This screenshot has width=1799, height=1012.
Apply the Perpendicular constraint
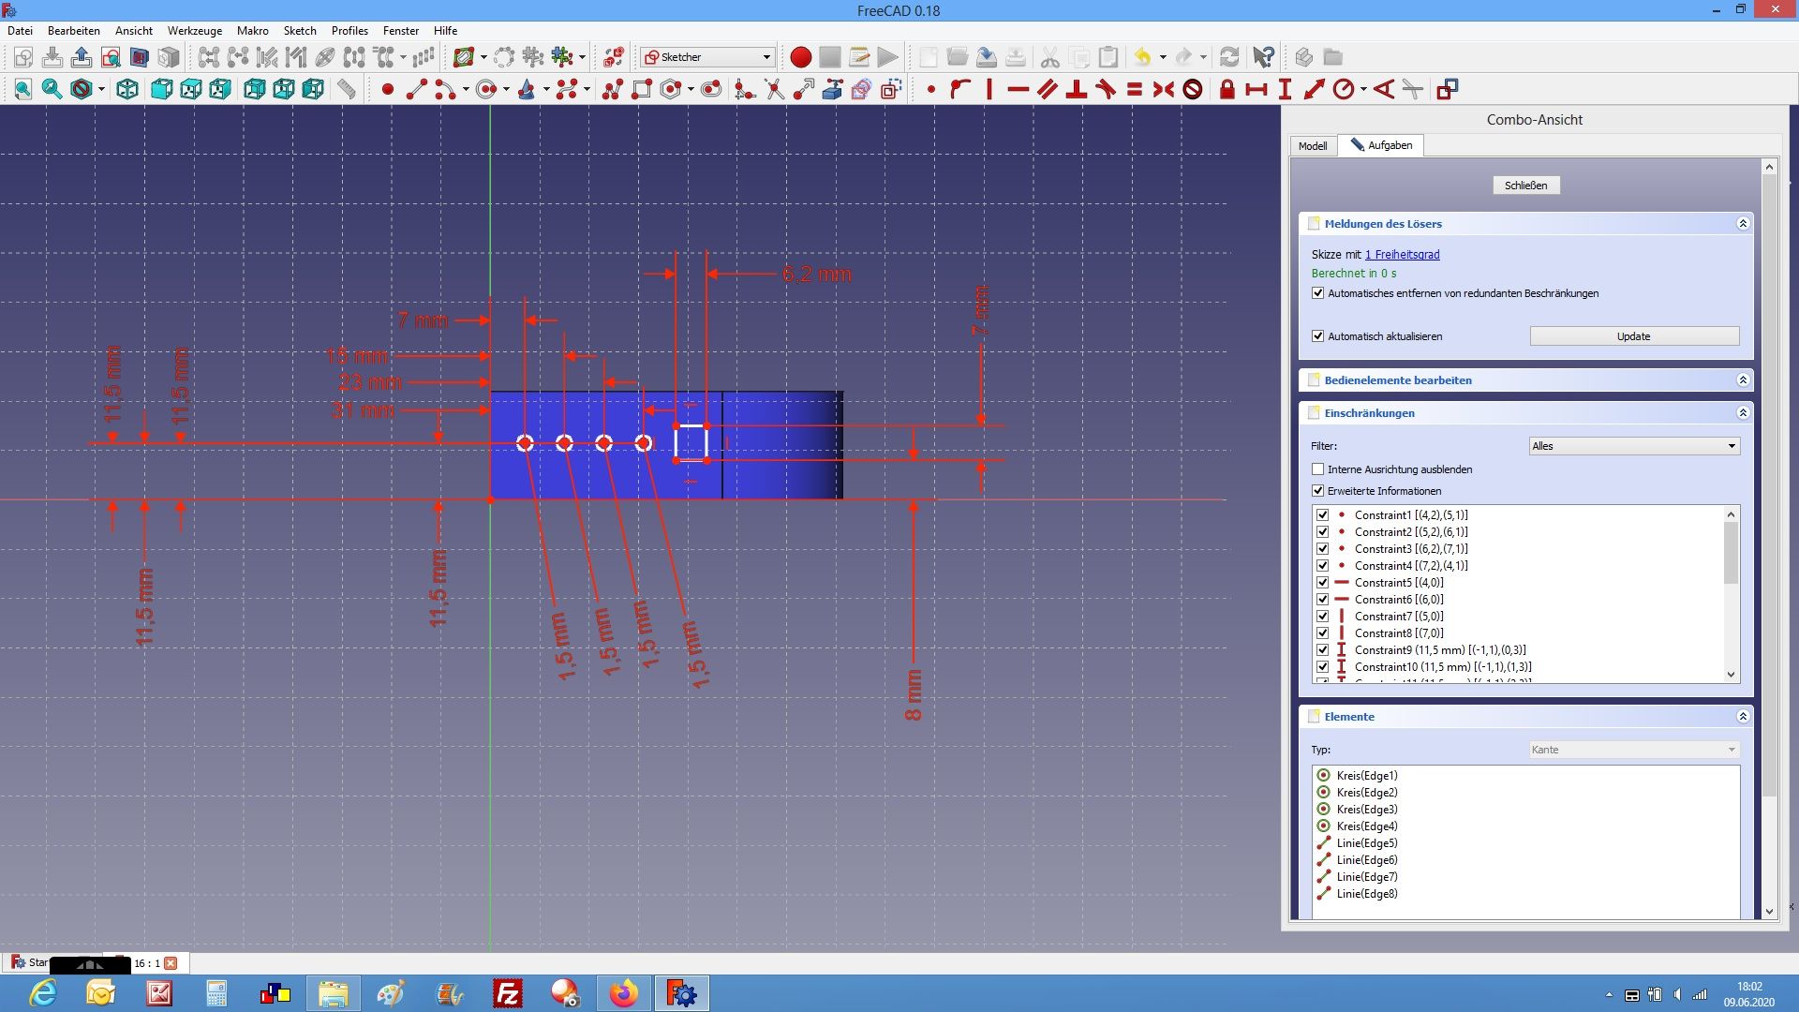click(1076, 89)
